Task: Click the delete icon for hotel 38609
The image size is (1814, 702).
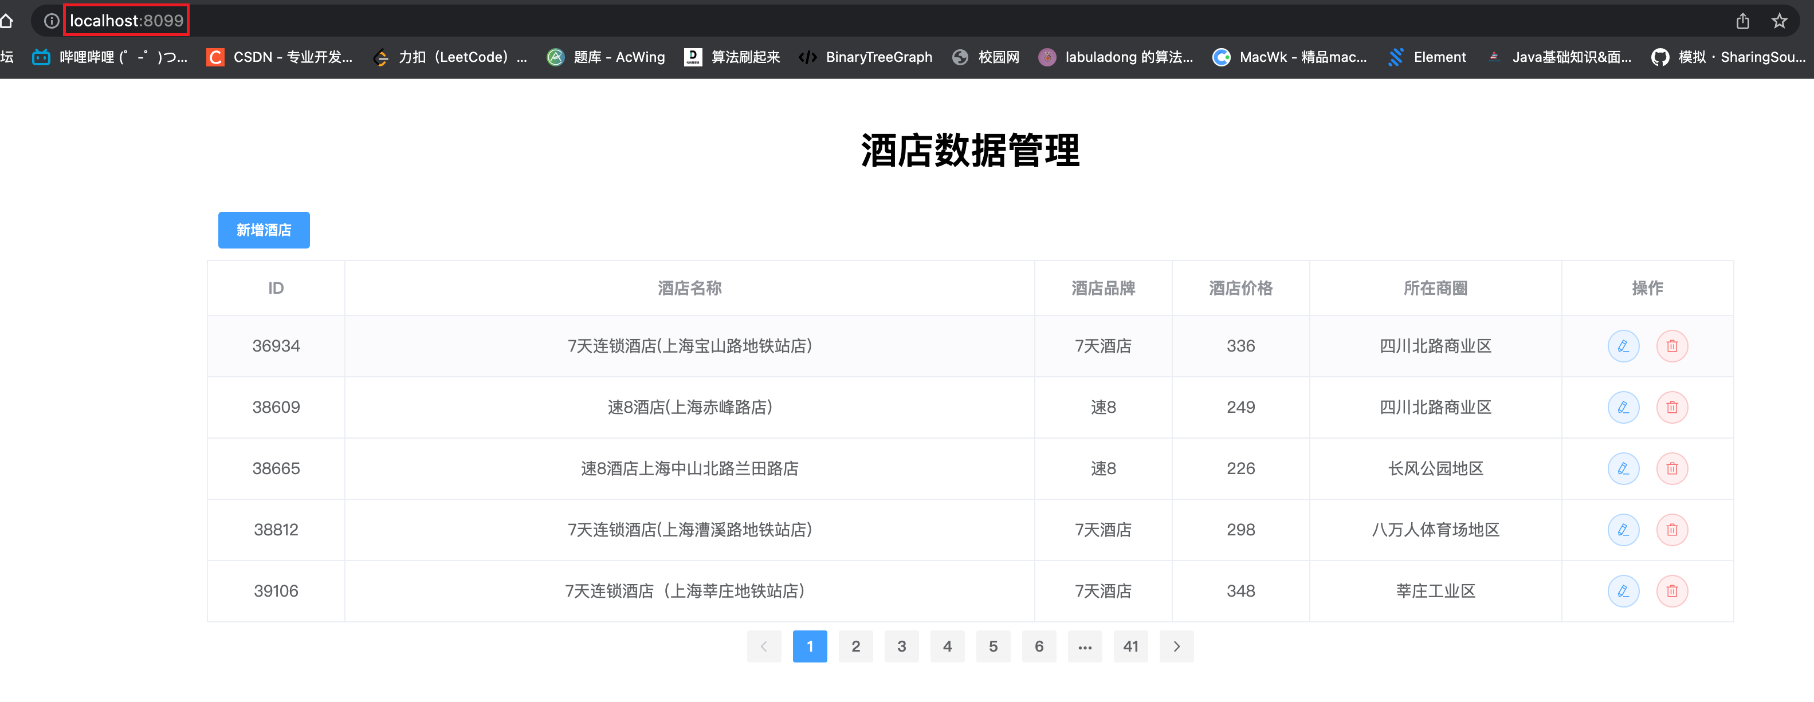Action: (1672, 407)
